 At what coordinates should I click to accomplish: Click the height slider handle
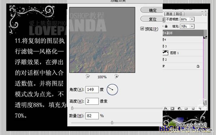[x=72, y=108]
